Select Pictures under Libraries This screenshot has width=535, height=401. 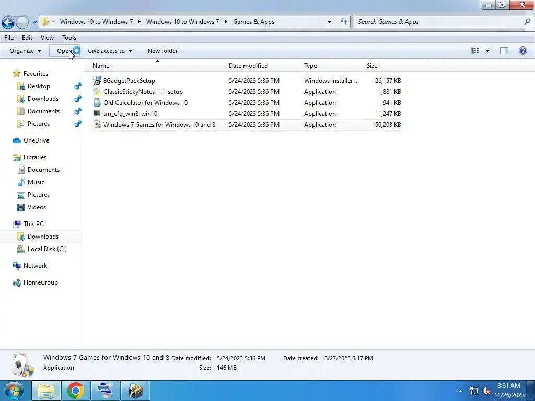click(x=39, y=195)
